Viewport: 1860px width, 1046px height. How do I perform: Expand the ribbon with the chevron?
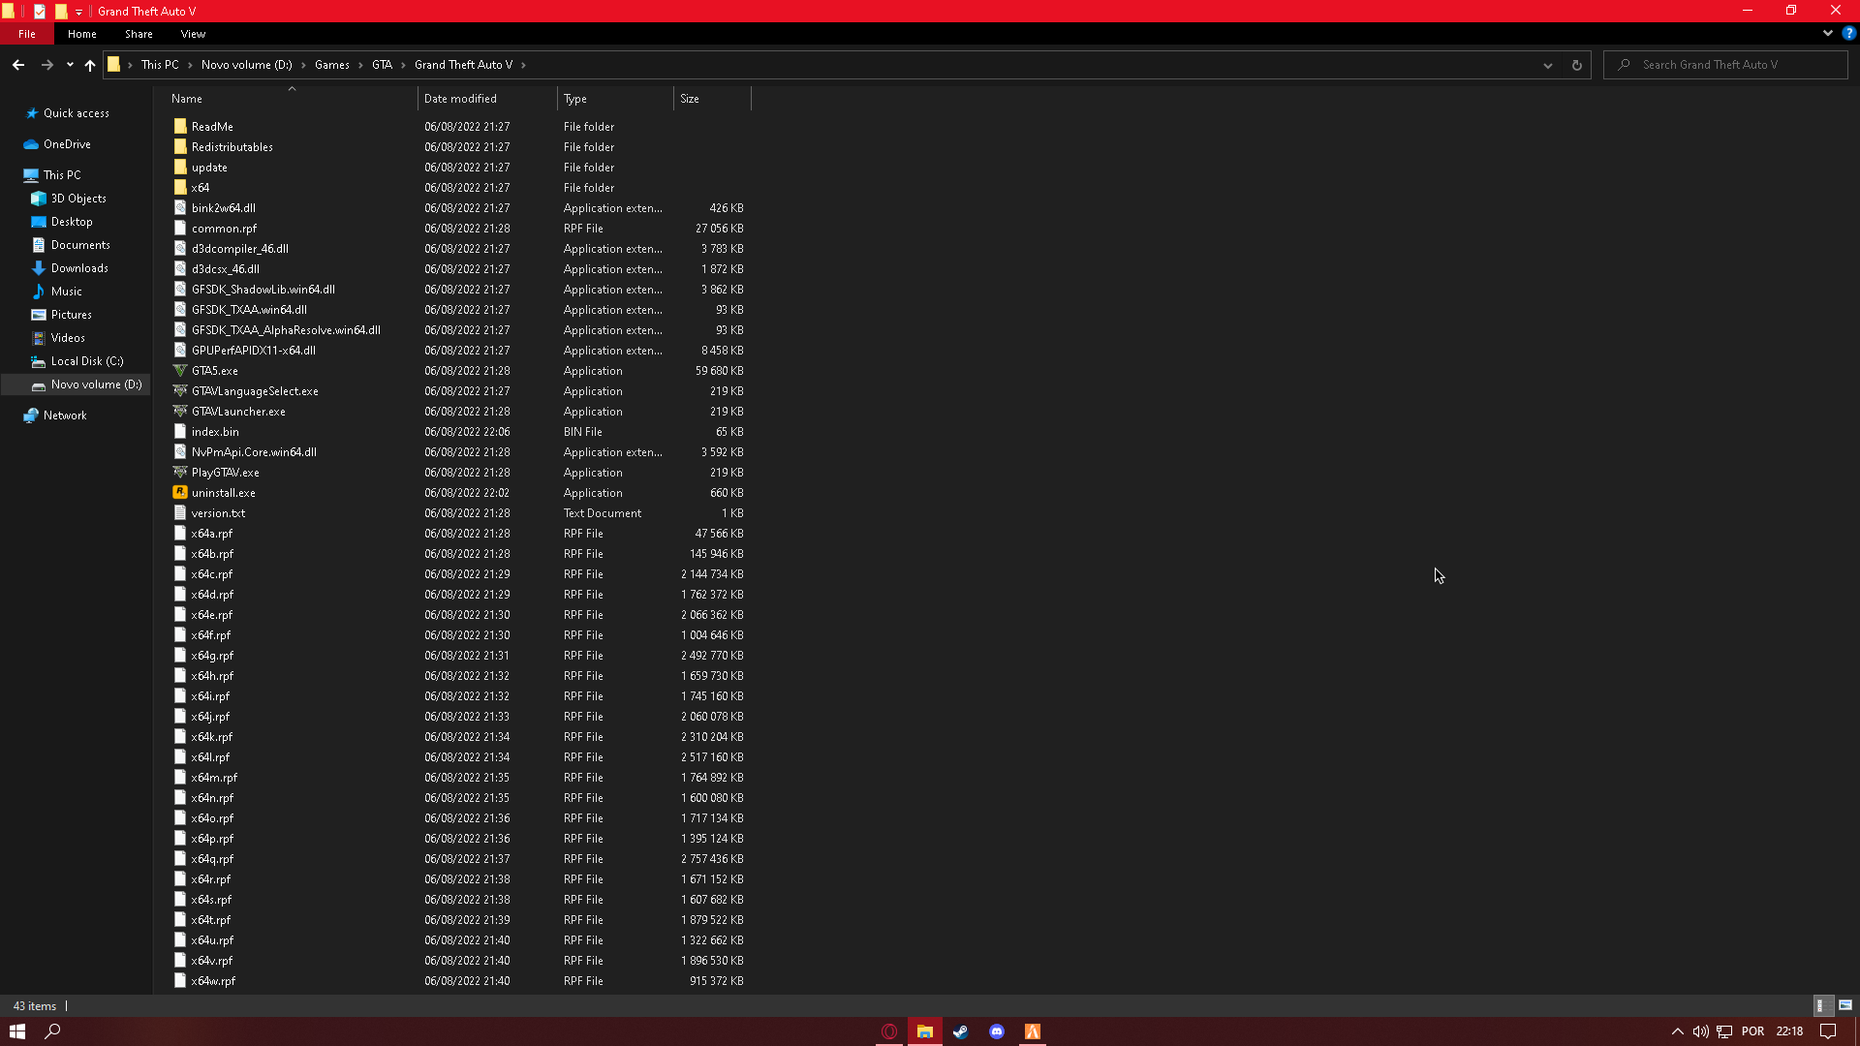coord(1827,33)
